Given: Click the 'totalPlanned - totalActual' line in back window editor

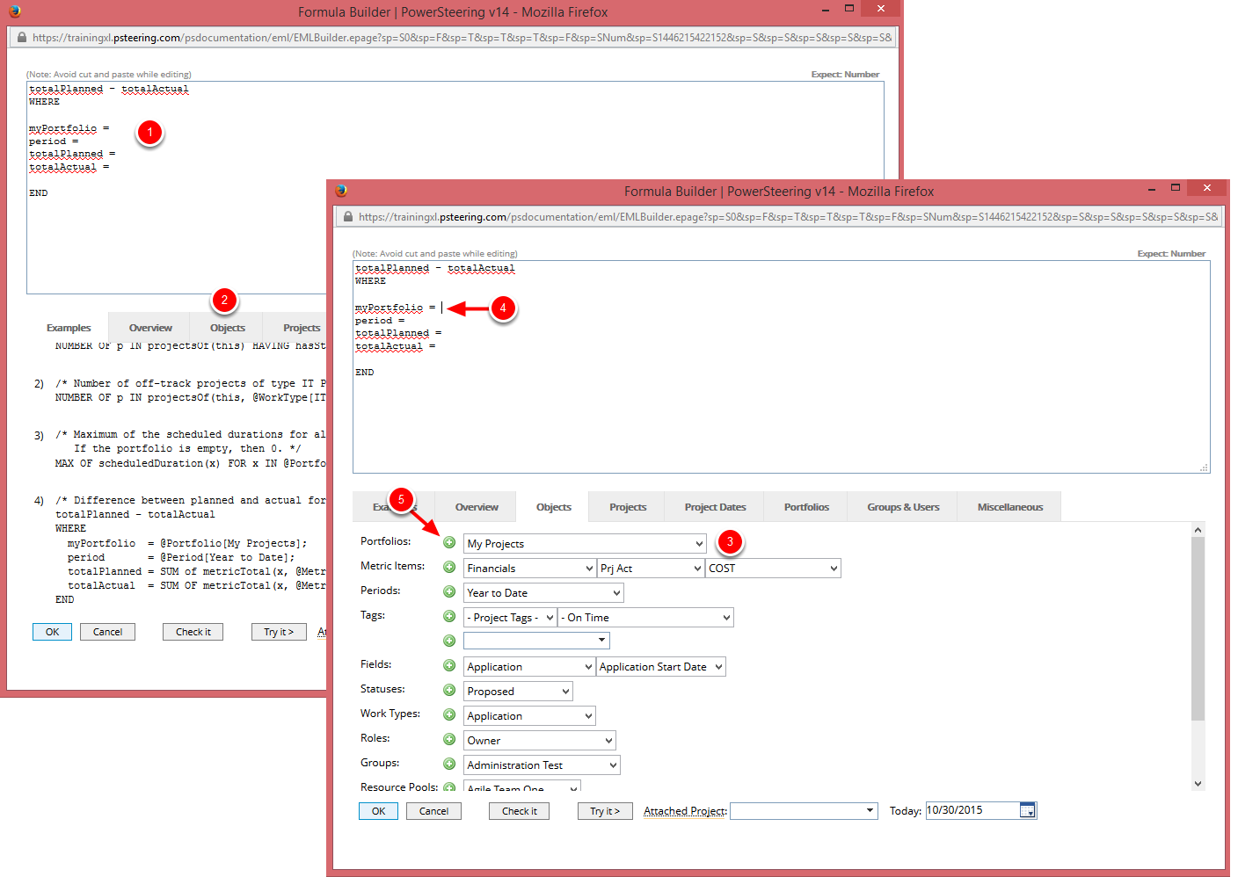Looking at the screenshot, I should [x=108, y=89].
